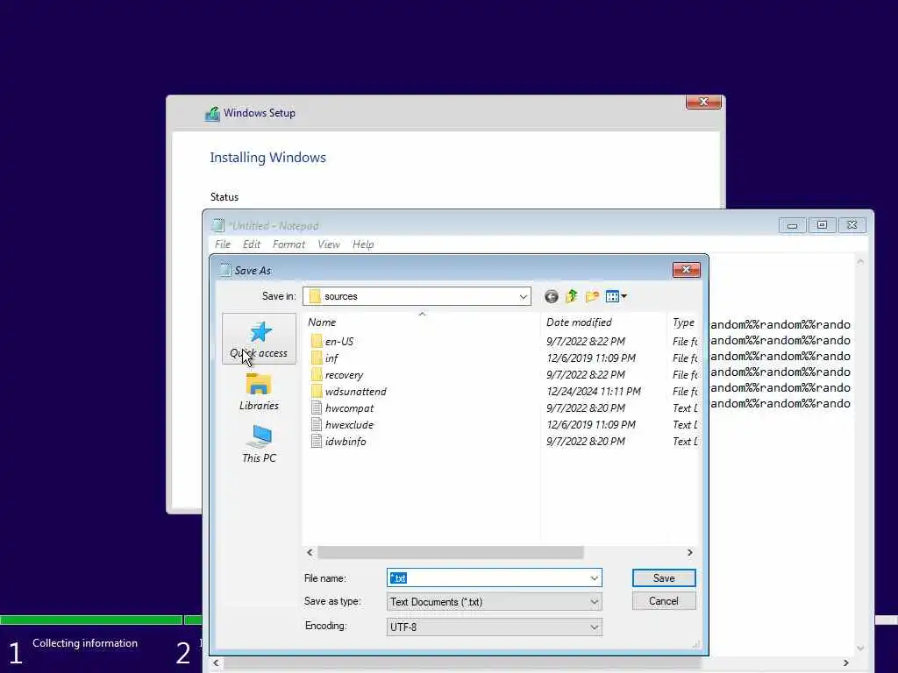Open the View Menu icon
Image resolution: width=898 pixels, height=673 pixels.
tap(616, 296)
